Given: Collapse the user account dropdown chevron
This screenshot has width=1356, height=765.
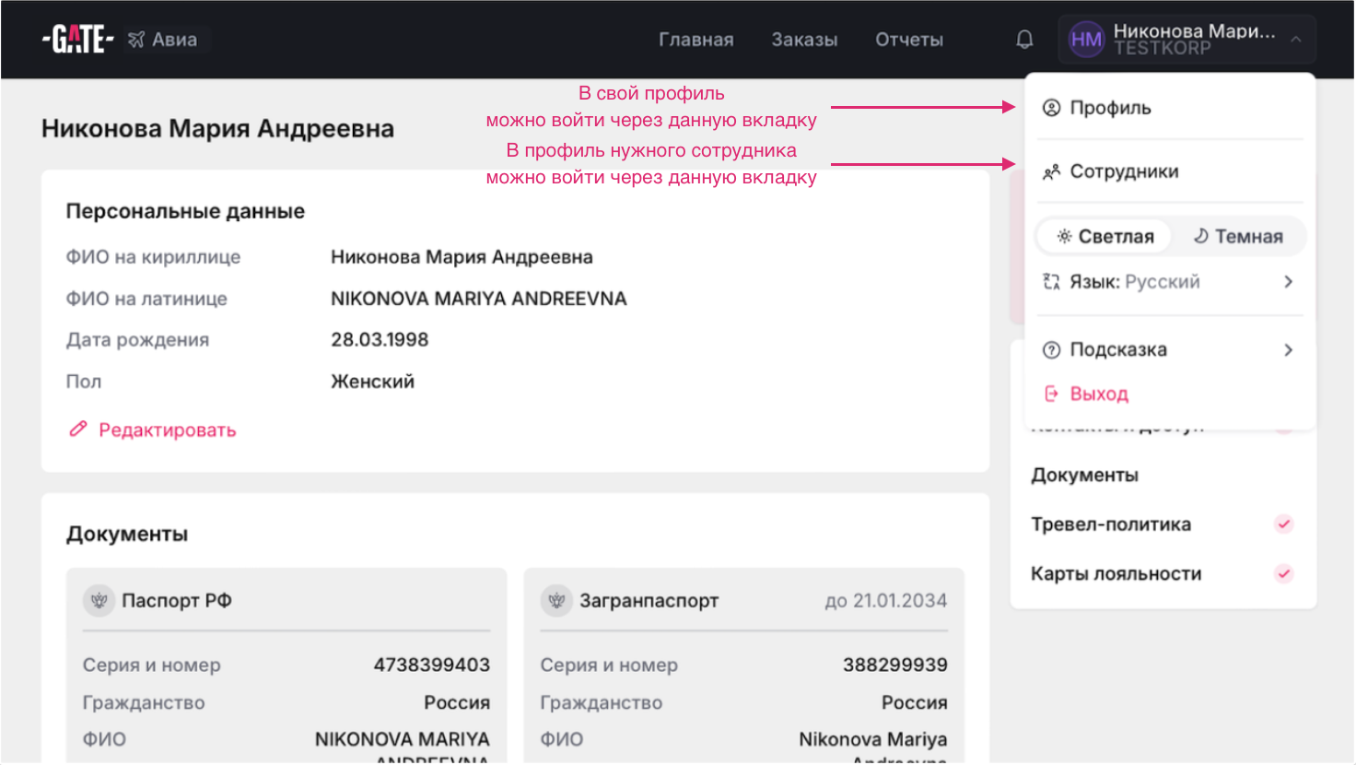Looking at the screenshot, I should [x=1295, y=40].
